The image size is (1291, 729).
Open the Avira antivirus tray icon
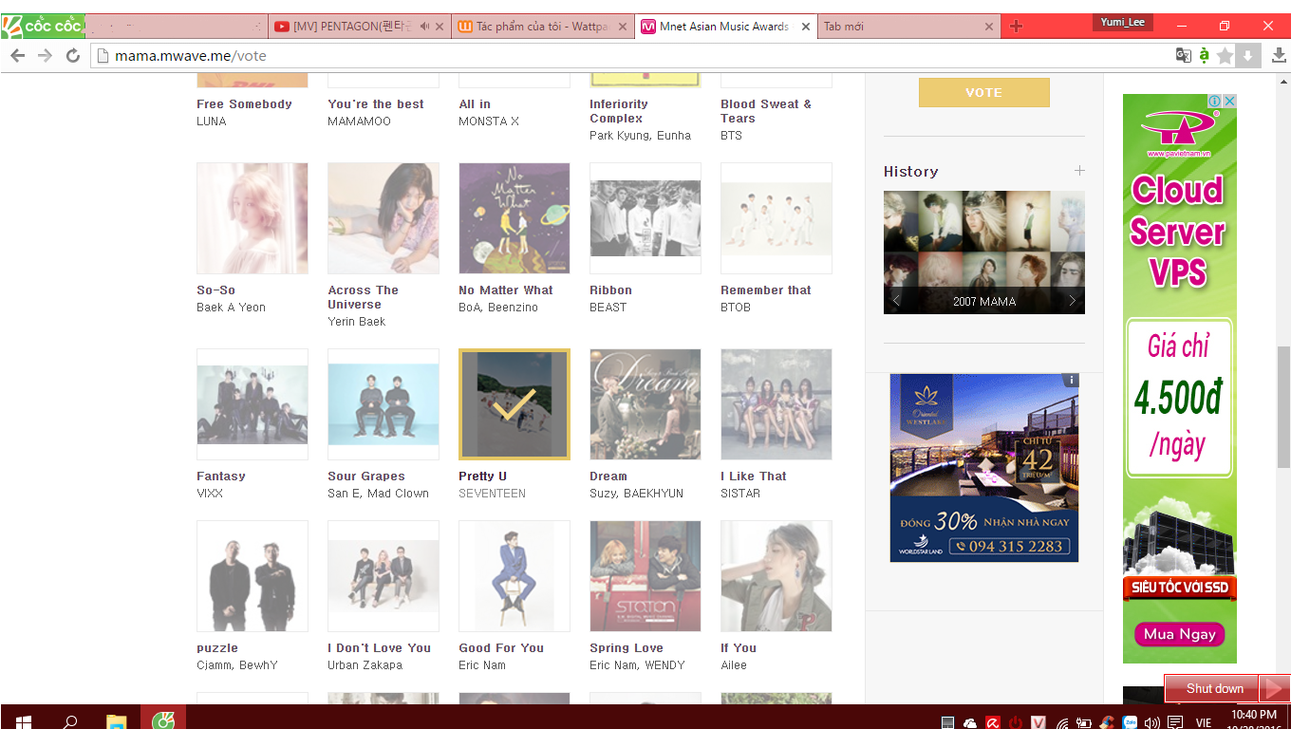(993, 723)
